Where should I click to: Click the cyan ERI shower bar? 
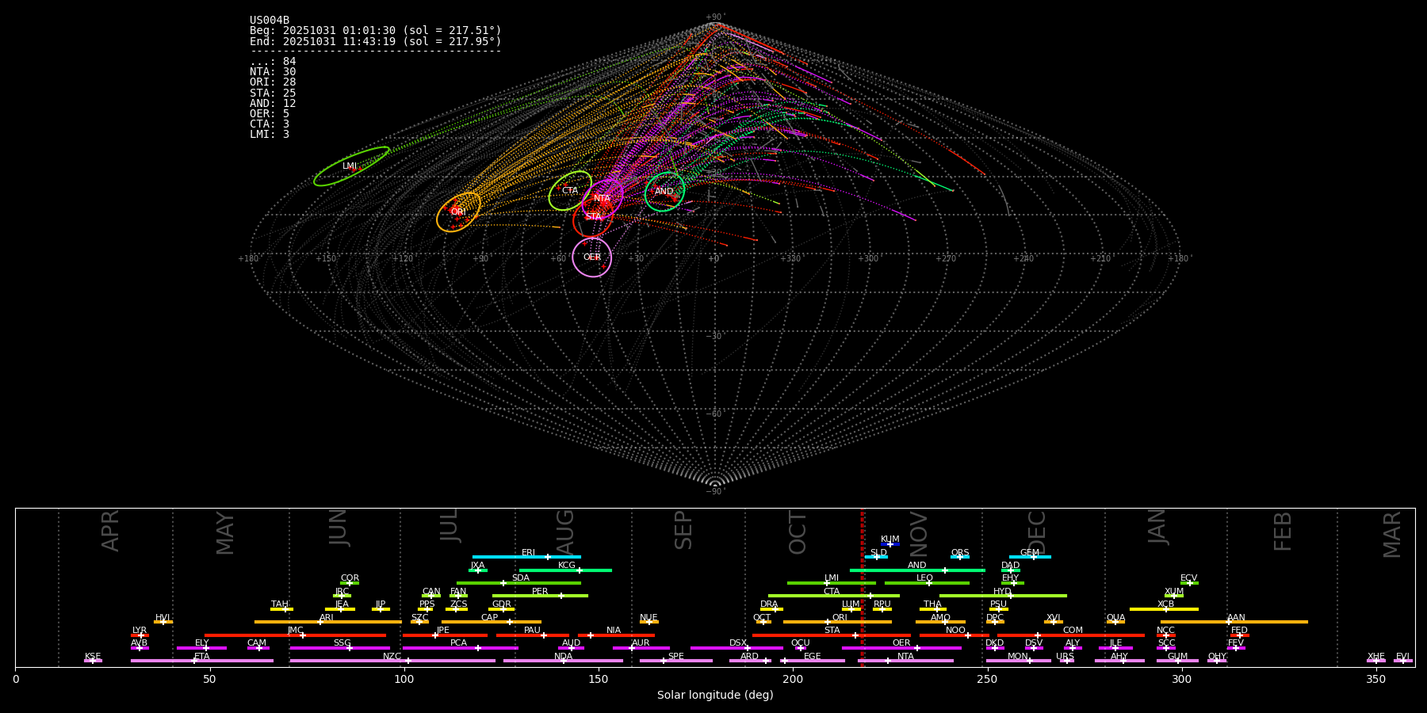point(526,557)
